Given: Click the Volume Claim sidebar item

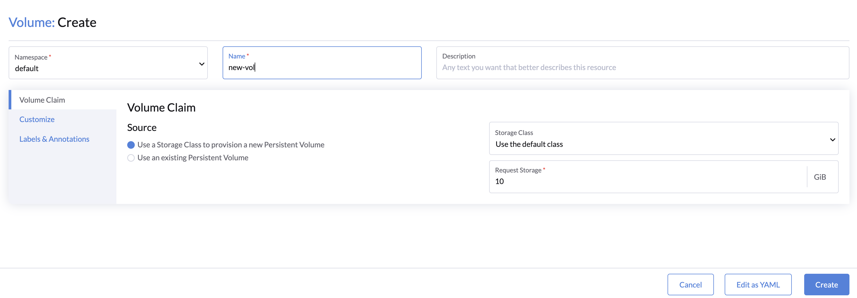Looking at the screenshot, I should click(42, 99).
